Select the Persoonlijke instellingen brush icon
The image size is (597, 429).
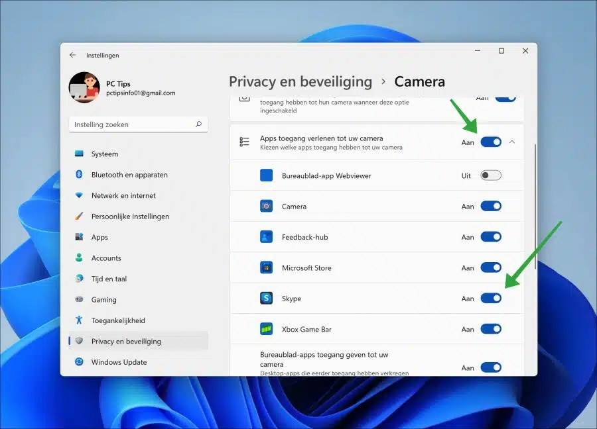(x=79, y=216)
